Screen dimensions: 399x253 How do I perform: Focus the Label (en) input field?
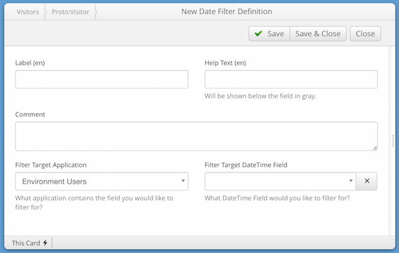point(102,79)
